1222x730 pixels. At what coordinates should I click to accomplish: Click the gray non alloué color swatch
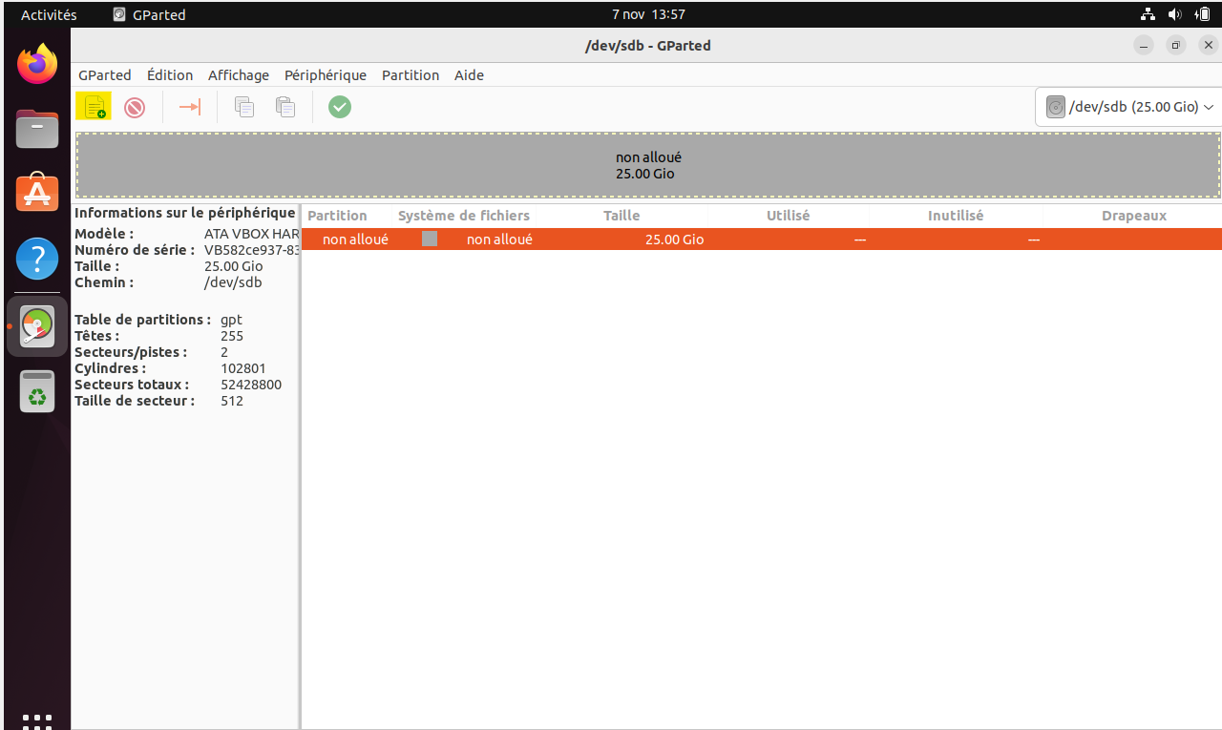(430, 239)
